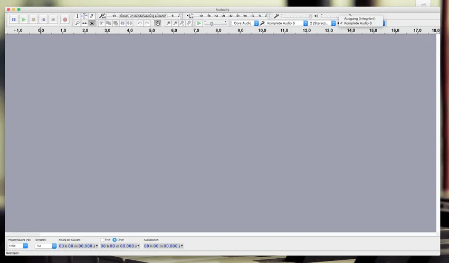Click the recording volume slider
The image size is (449, 263).
tap(297, 16)
